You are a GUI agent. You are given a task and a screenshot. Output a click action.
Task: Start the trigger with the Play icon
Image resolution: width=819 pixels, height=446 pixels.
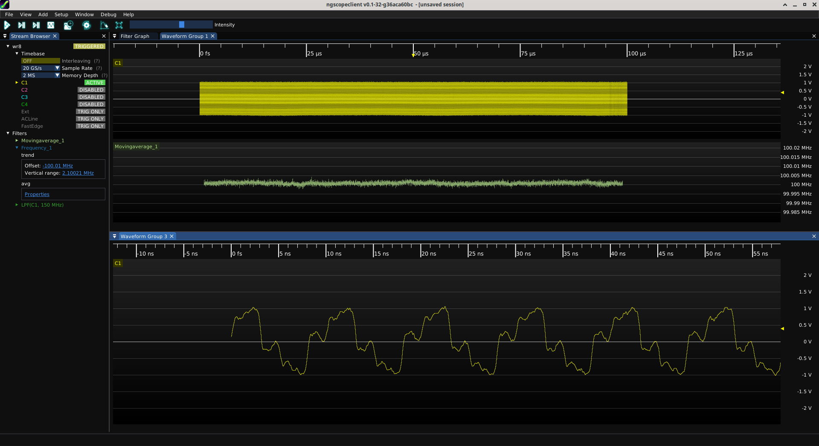click(7, 25)
